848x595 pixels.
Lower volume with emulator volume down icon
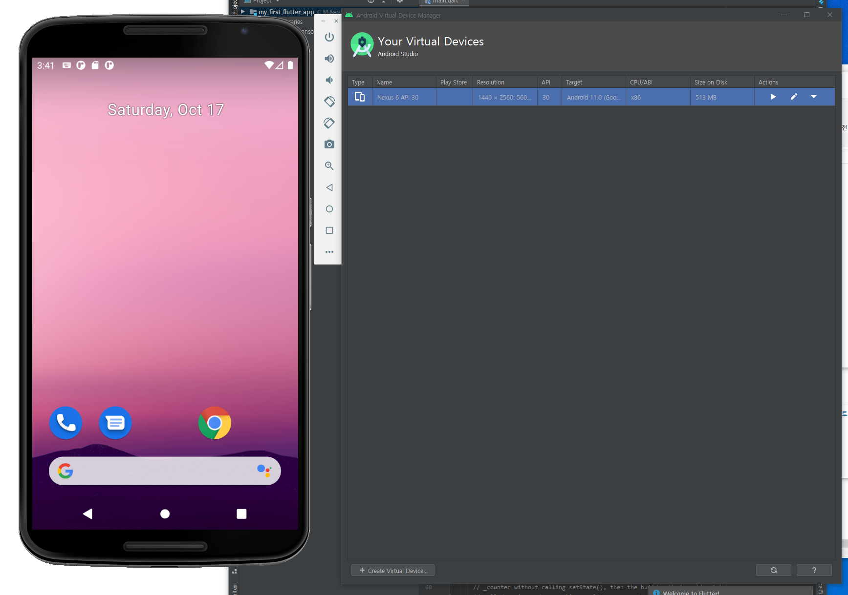coord(329,80)
